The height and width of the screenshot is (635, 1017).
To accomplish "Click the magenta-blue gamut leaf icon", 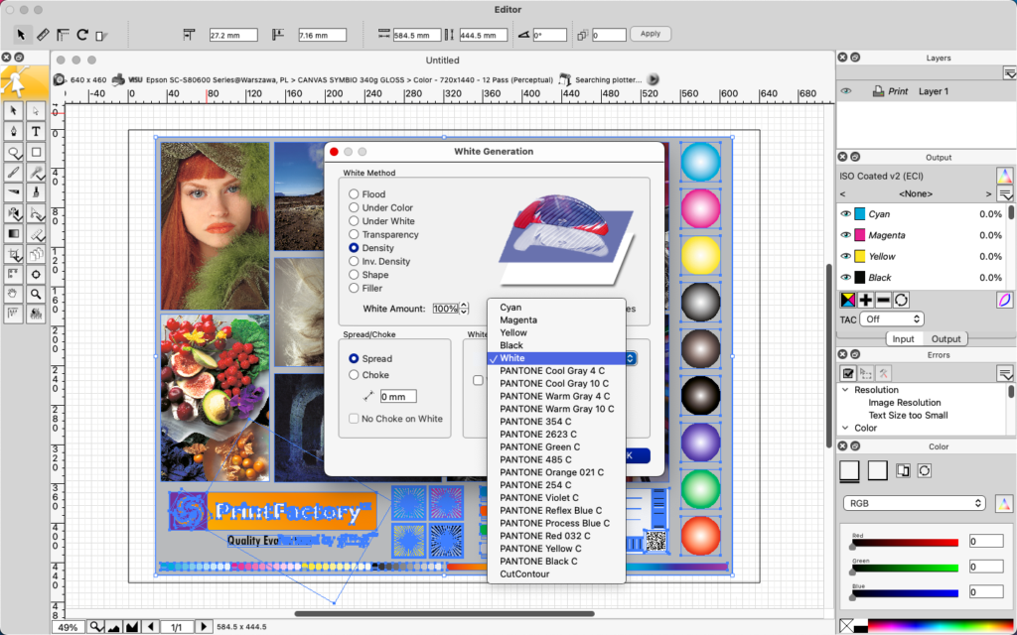I will (x=1004, y=300).
